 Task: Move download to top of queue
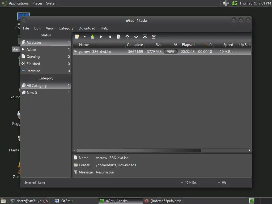(145, 37)
